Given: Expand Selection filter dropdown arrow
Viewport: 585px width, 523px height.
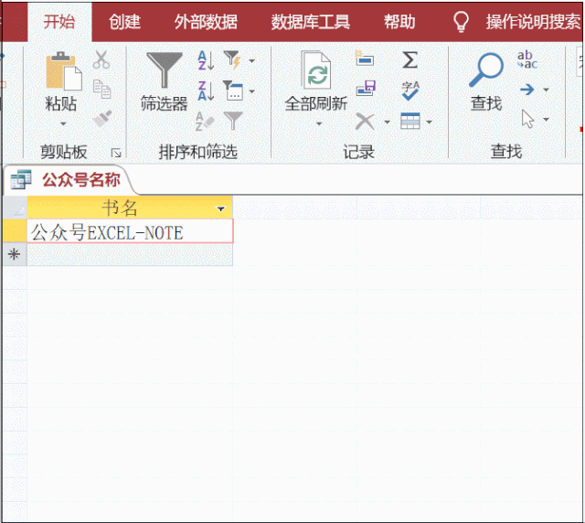Looking at the screenshot, I should click(252, 60).
